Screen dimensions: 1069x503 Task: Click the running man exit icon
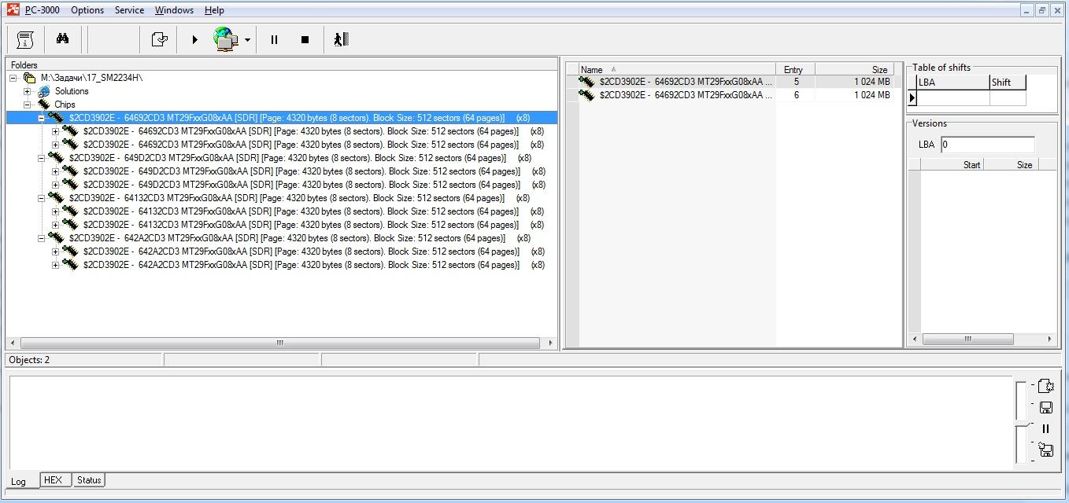click(341, 39)
